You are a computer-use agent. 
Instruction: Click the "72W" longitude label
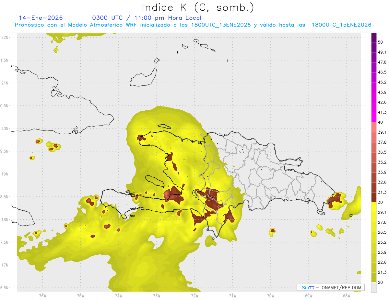click(194, 295)
